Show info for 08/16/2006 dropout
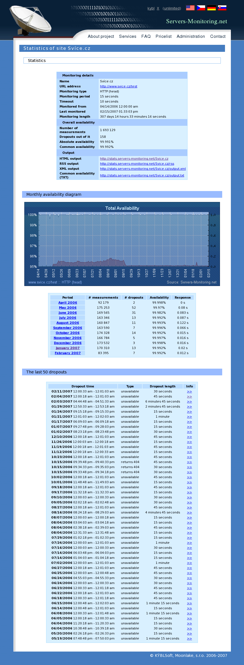The width and height of the screenshot is (244, 665). click(x=189, y=513)
